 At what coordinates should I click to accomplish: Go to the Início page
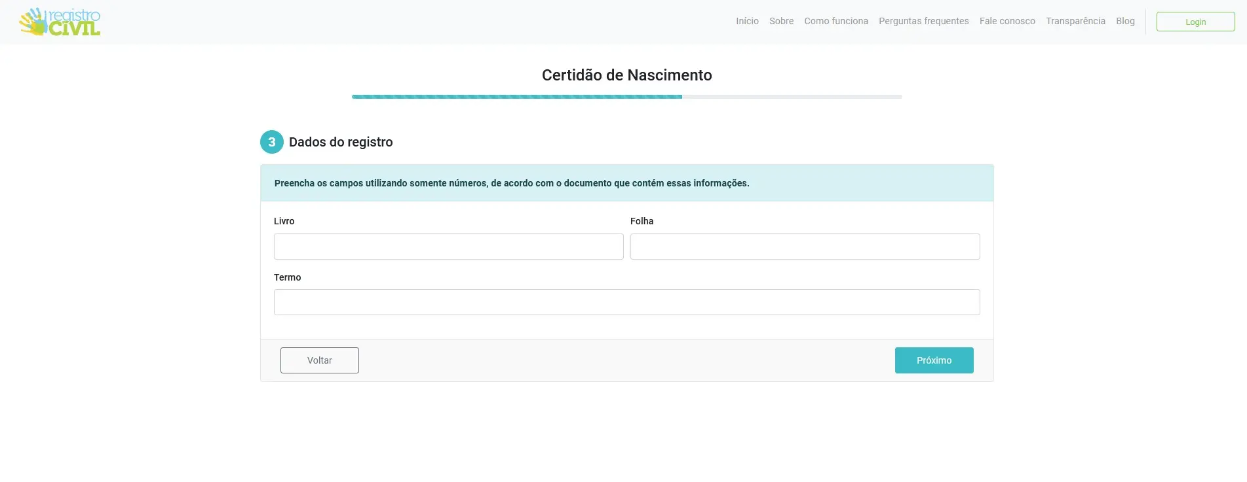tap(747, 21)
